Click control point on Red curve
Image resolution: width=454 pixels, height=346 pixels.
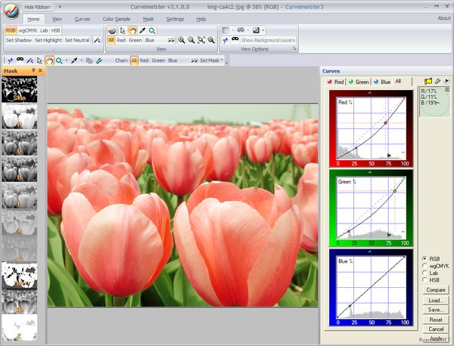click(384, 122)
